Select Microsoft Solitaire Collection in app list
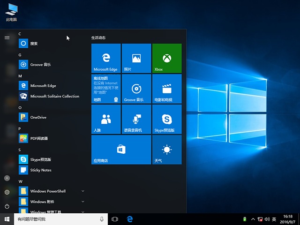 [54, 96]
